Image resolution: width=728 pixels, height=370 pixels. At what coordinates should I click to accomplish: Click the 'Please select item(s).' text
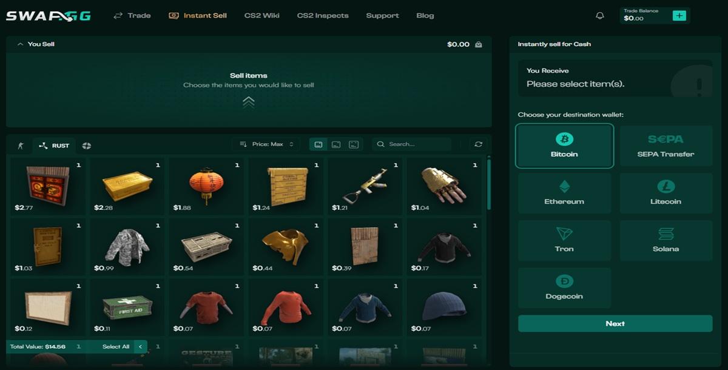point(575,84)
